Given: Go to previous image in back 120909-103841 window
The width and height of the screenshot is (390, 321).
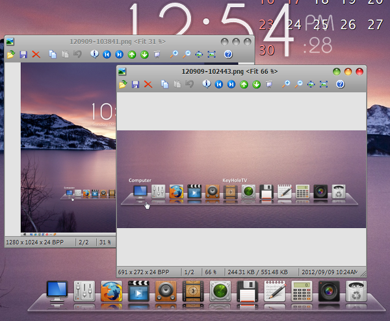Looking at the screenshot, I should click(107, 55).
